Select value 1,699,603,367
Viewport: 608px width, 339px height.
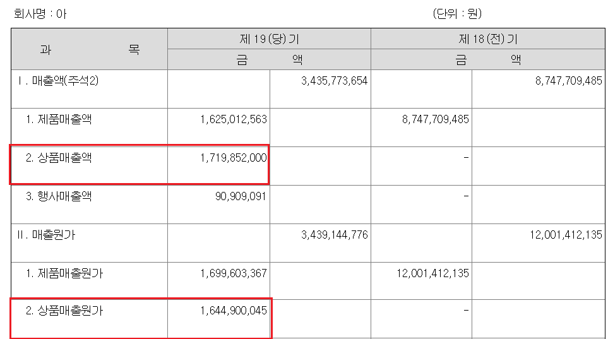[234, 273]
